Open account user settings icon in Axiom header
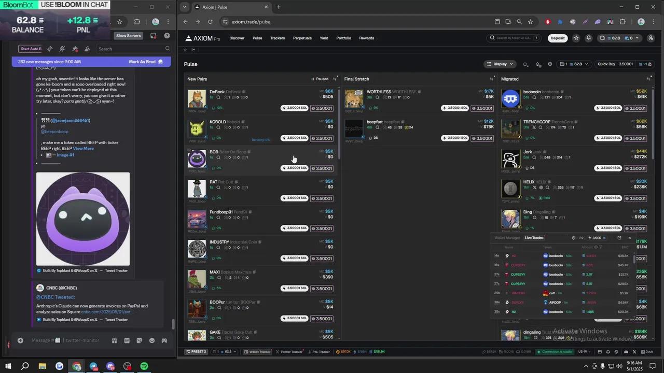 coord(651,38)
